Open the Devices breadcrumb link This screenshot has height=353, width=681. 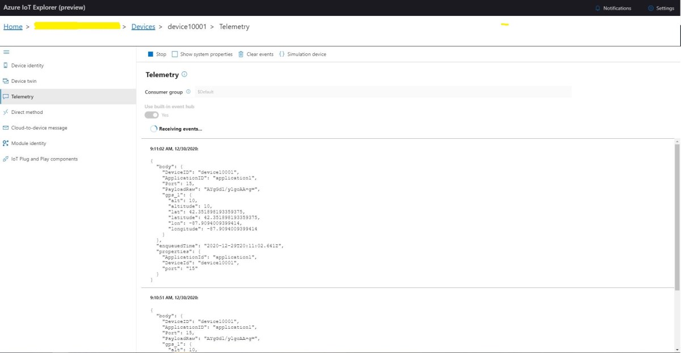143,26
